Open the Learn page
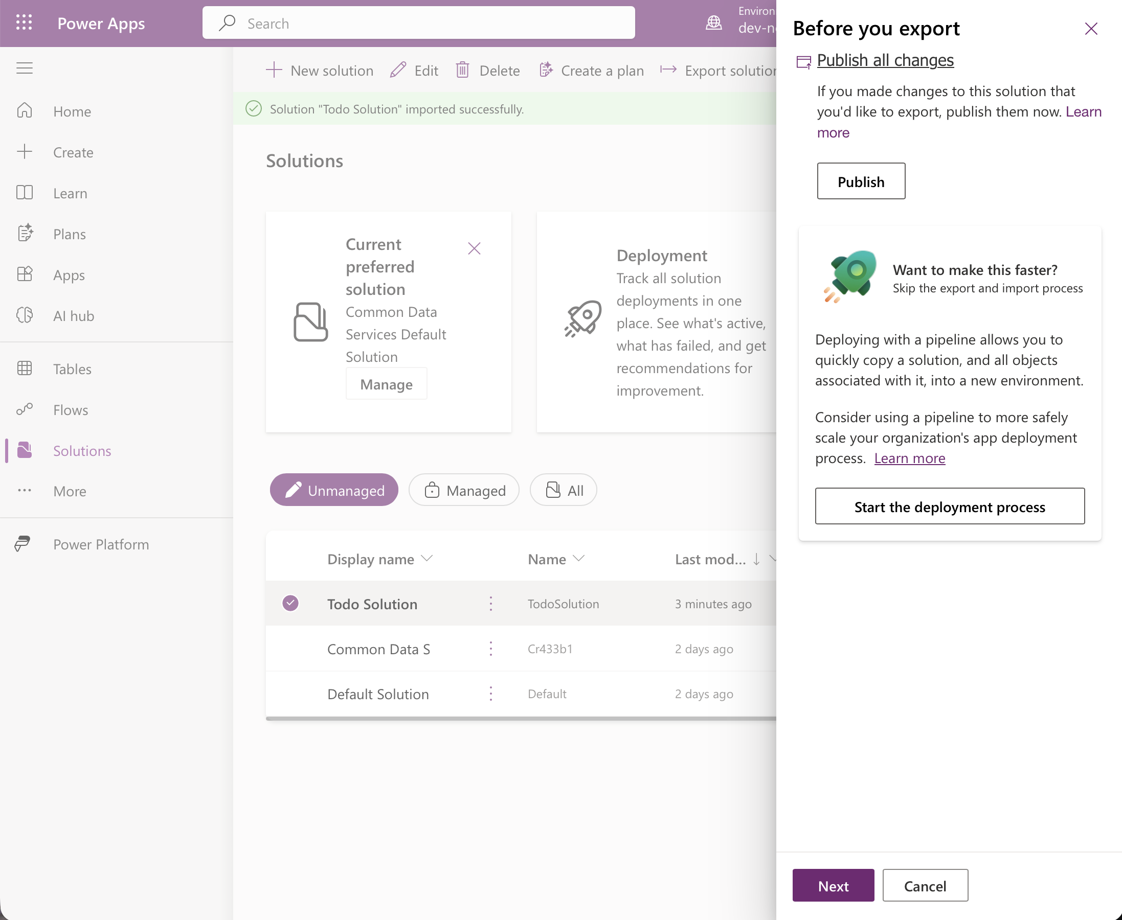 (x=70, y=193)
